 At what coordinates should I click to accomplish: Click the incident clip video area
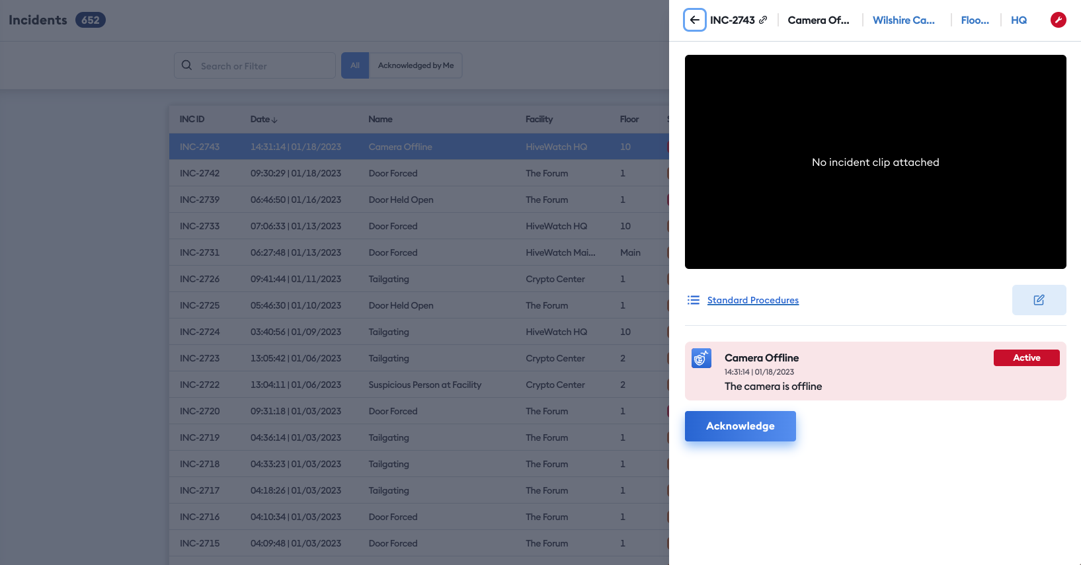[875, 162]
